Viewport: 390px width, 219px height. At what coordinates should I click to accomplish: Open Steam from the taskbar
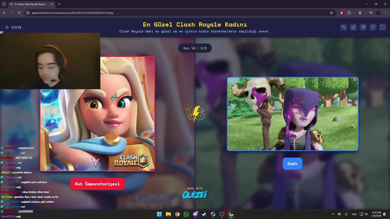pos(204,214)
